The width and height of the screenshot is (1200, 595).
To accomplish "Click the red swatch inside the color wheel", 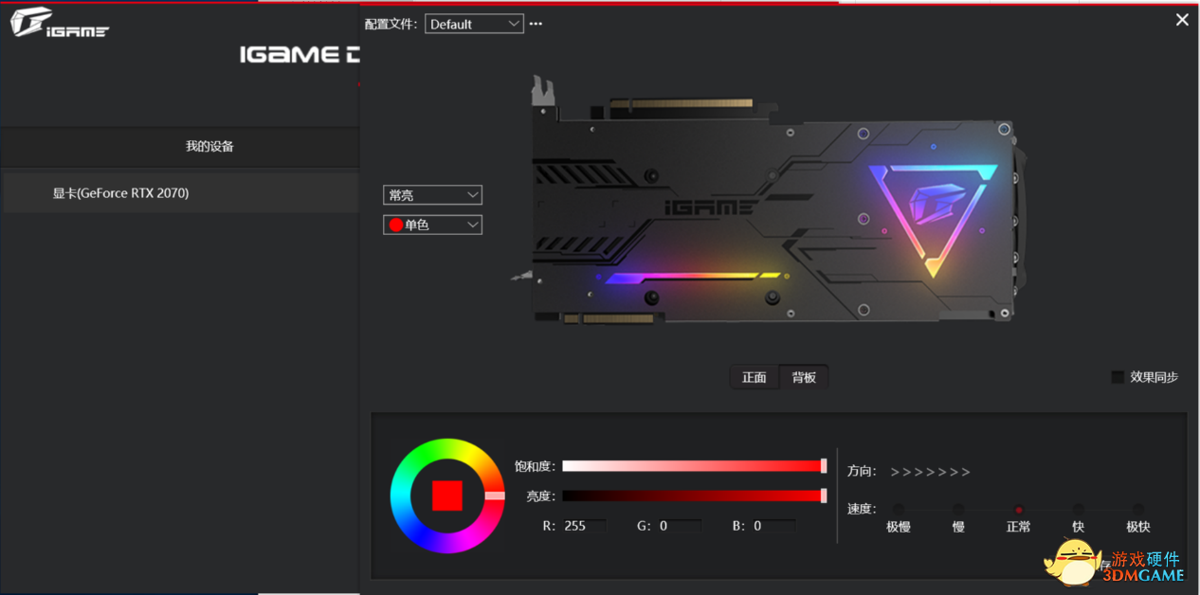I will click(447, 496).
